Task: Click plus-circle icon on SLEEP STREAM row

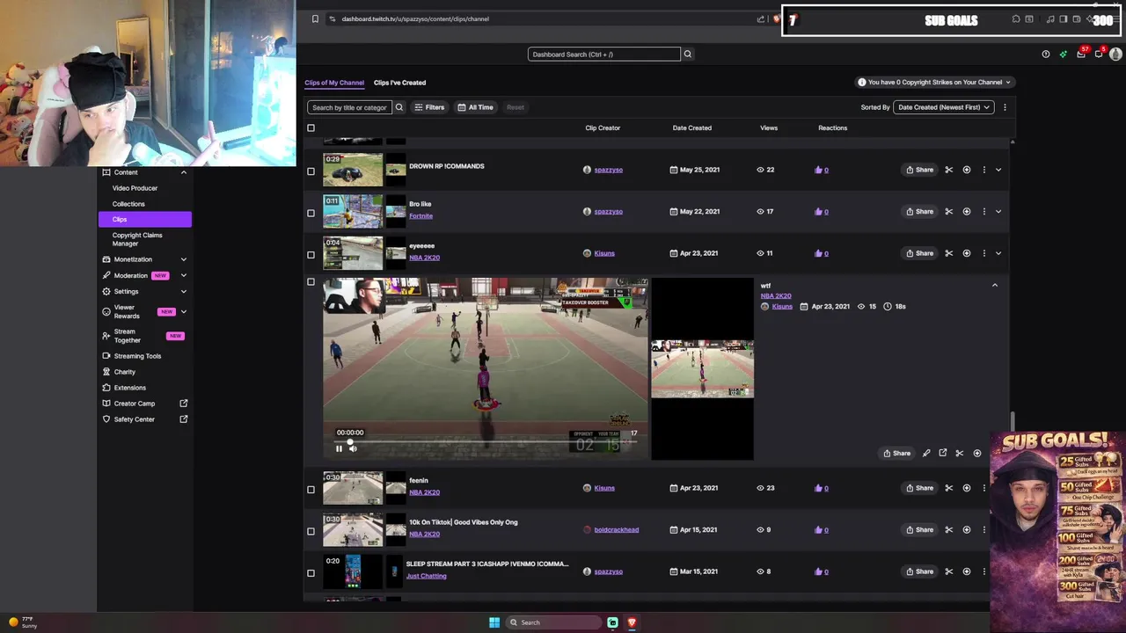Action: click(966, 571)
